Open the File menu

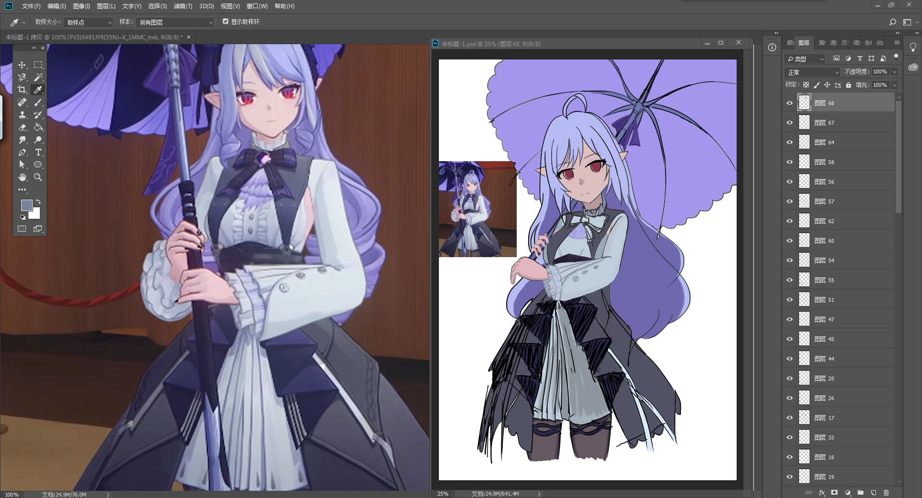31,6
